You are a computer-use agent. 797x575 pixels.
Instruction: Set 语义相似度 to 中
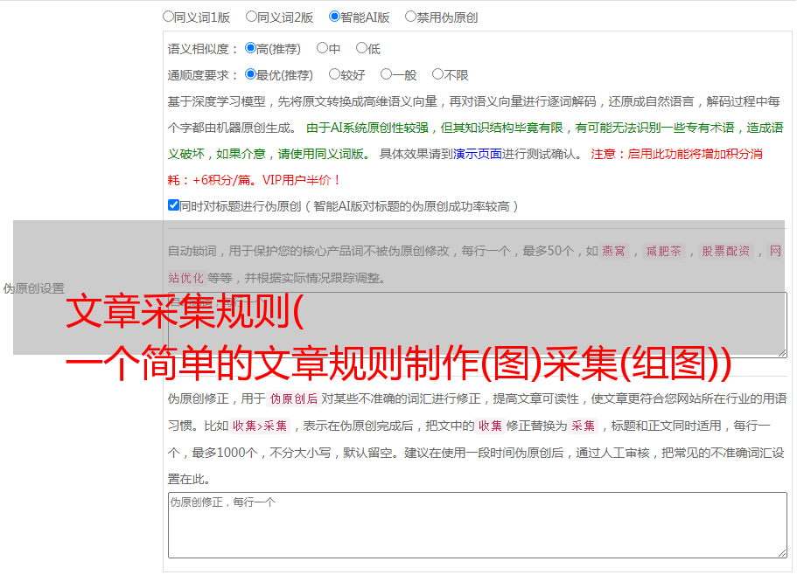pyautogui.click(x=322, y=48)
